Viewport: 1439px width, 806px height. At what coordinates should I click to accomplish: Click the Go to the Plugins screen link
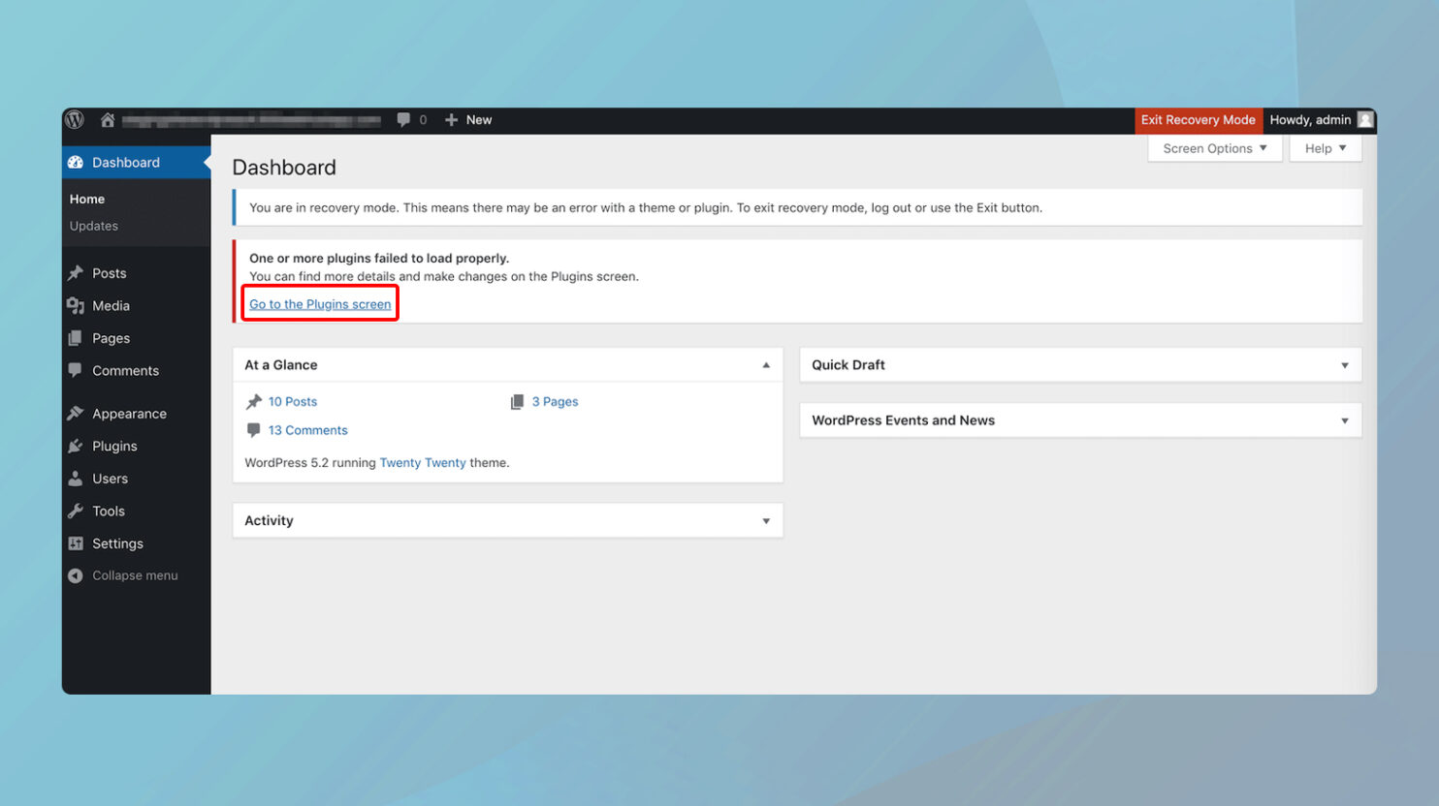tap(320, 303)
